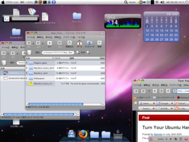Open the volume control in top panel
Viewport: 189px width, 142px height.
coord(162,2)
